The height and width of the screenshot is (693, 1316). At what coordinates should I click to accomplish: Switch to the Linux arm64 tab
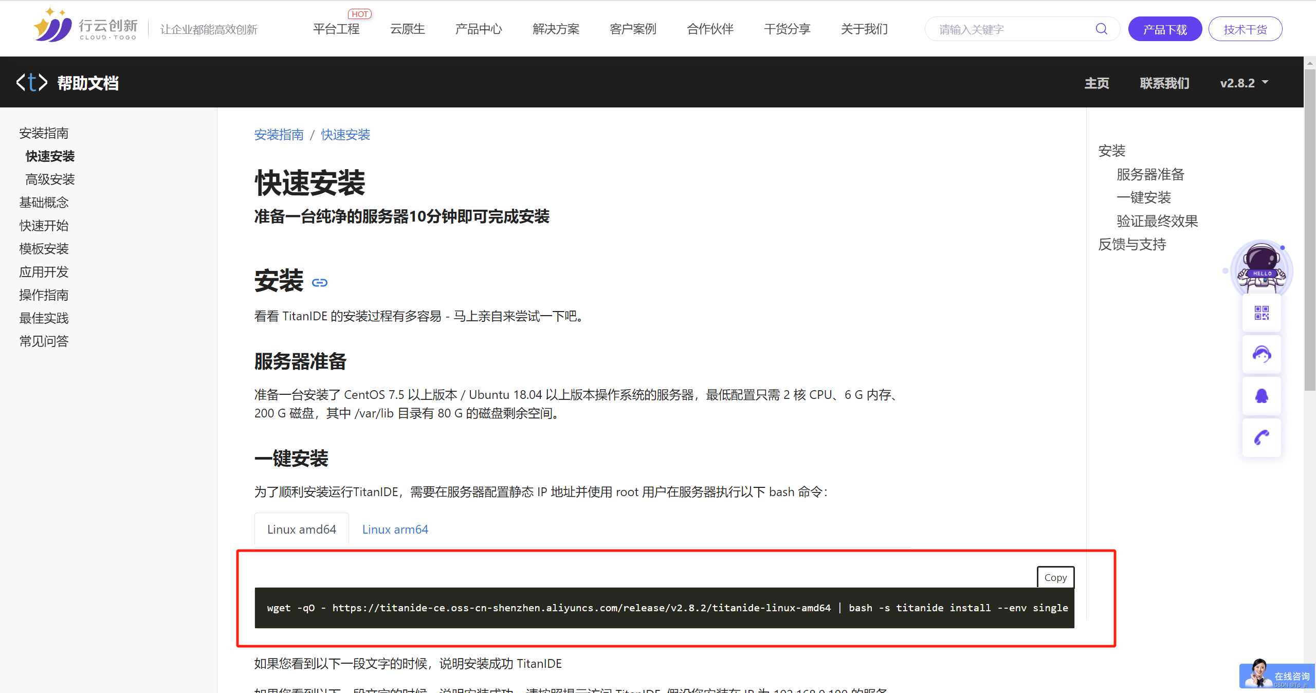395,529
